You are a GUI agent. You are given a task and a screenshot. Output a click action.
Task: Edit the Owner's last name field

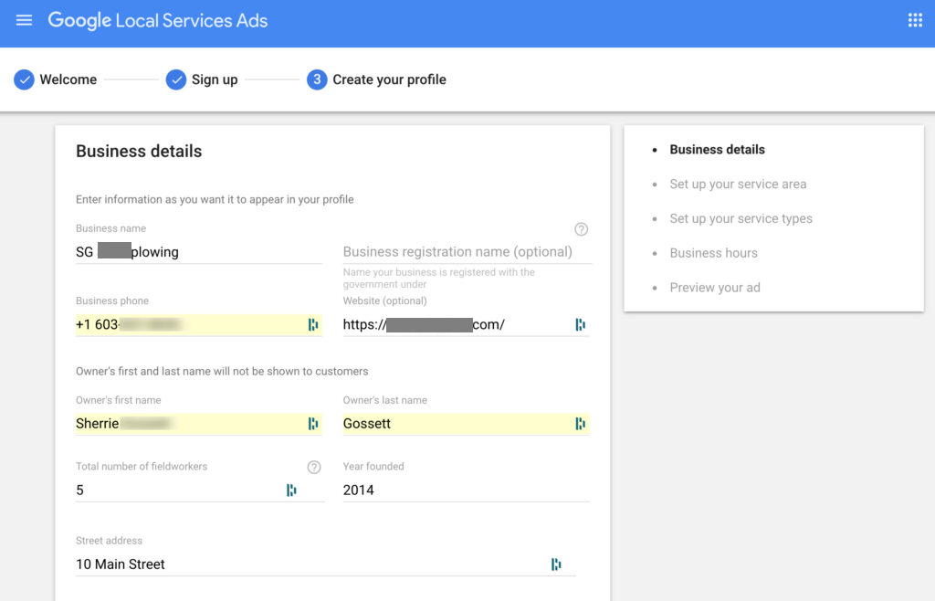pos(466,423)
